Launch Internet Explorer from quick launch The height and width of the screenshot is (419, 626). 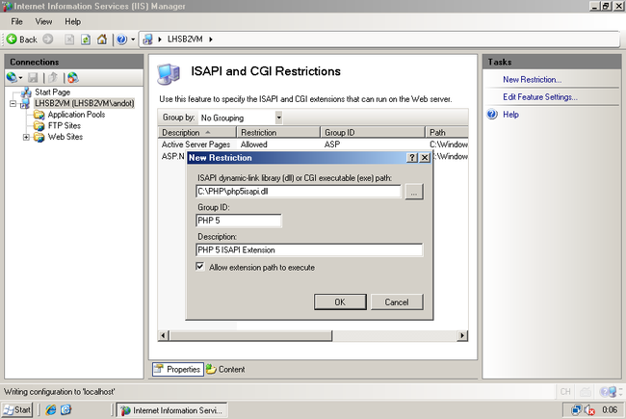tap(51, 410)
